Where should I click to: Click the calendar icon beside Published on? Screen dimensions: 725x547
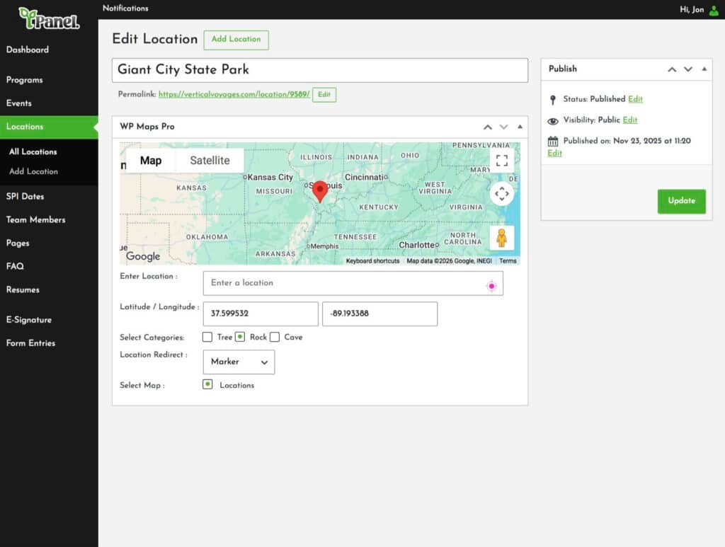coord(552,141)
